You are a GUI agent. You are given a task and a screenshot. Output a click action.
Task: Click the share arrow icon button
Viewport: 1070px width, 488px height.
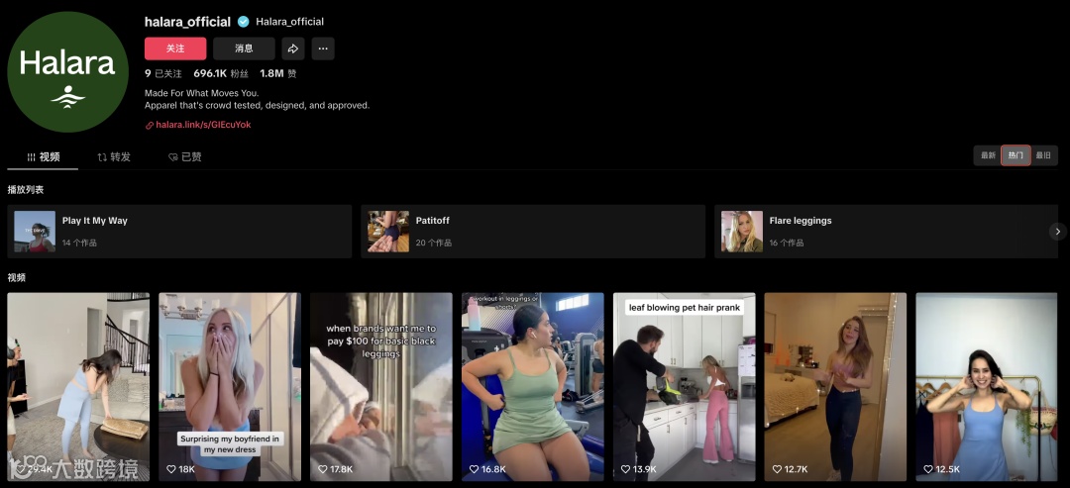[x=292, y=49]
